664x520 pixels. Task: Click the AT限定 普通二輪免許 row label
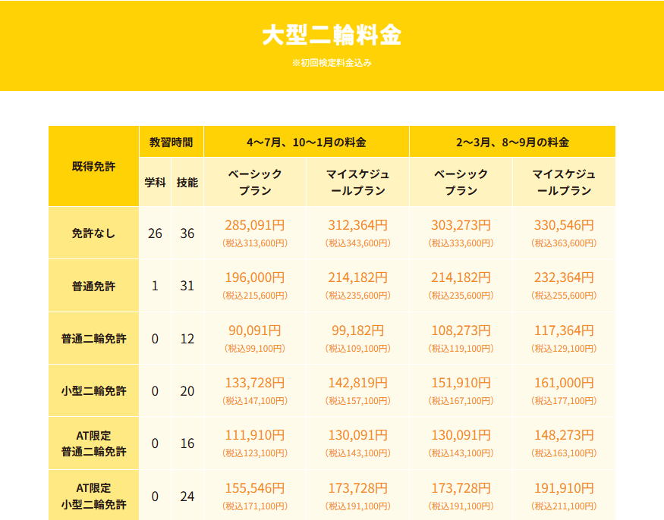click(93, 443)
